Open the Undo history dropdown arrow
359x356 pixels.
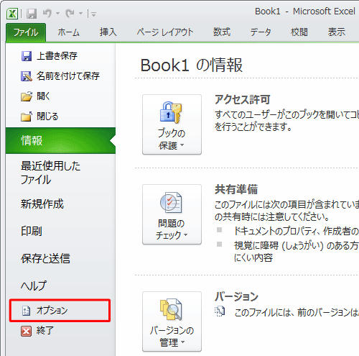point(57,14)
